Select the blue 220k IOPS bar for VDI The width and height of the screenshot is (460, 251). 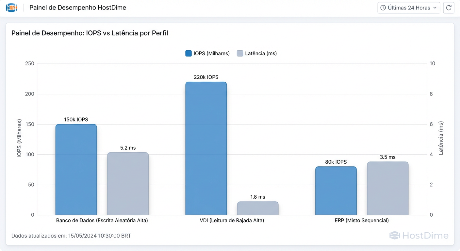pos(206,147)
